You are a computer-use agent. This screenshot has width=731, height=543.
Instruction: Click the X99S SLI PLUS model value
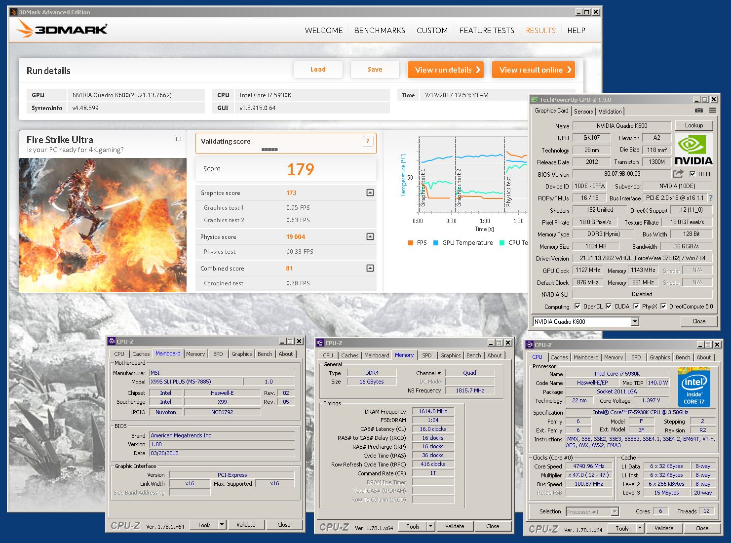(196, 382)
